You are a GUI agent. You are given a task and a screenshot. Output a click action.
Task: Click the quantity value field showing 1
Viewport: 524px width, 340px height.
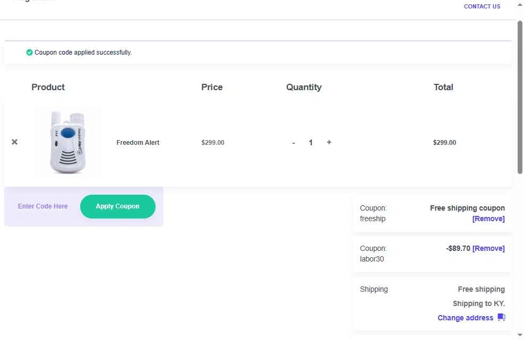point(311,143)
